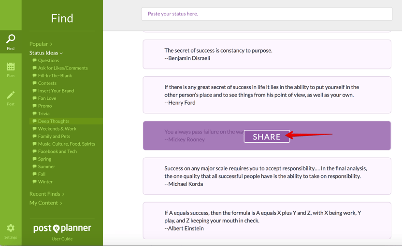Open the Settings gear icon

(11, 228)
